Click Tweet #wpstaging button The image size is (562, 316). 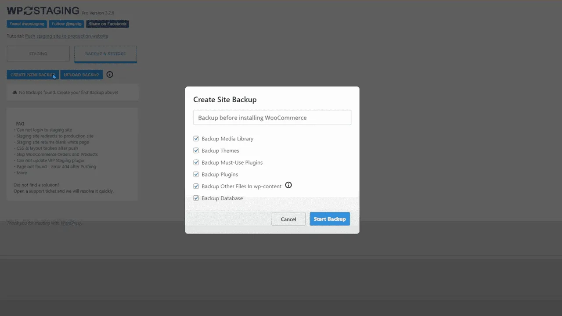click(x=27, y=24)
